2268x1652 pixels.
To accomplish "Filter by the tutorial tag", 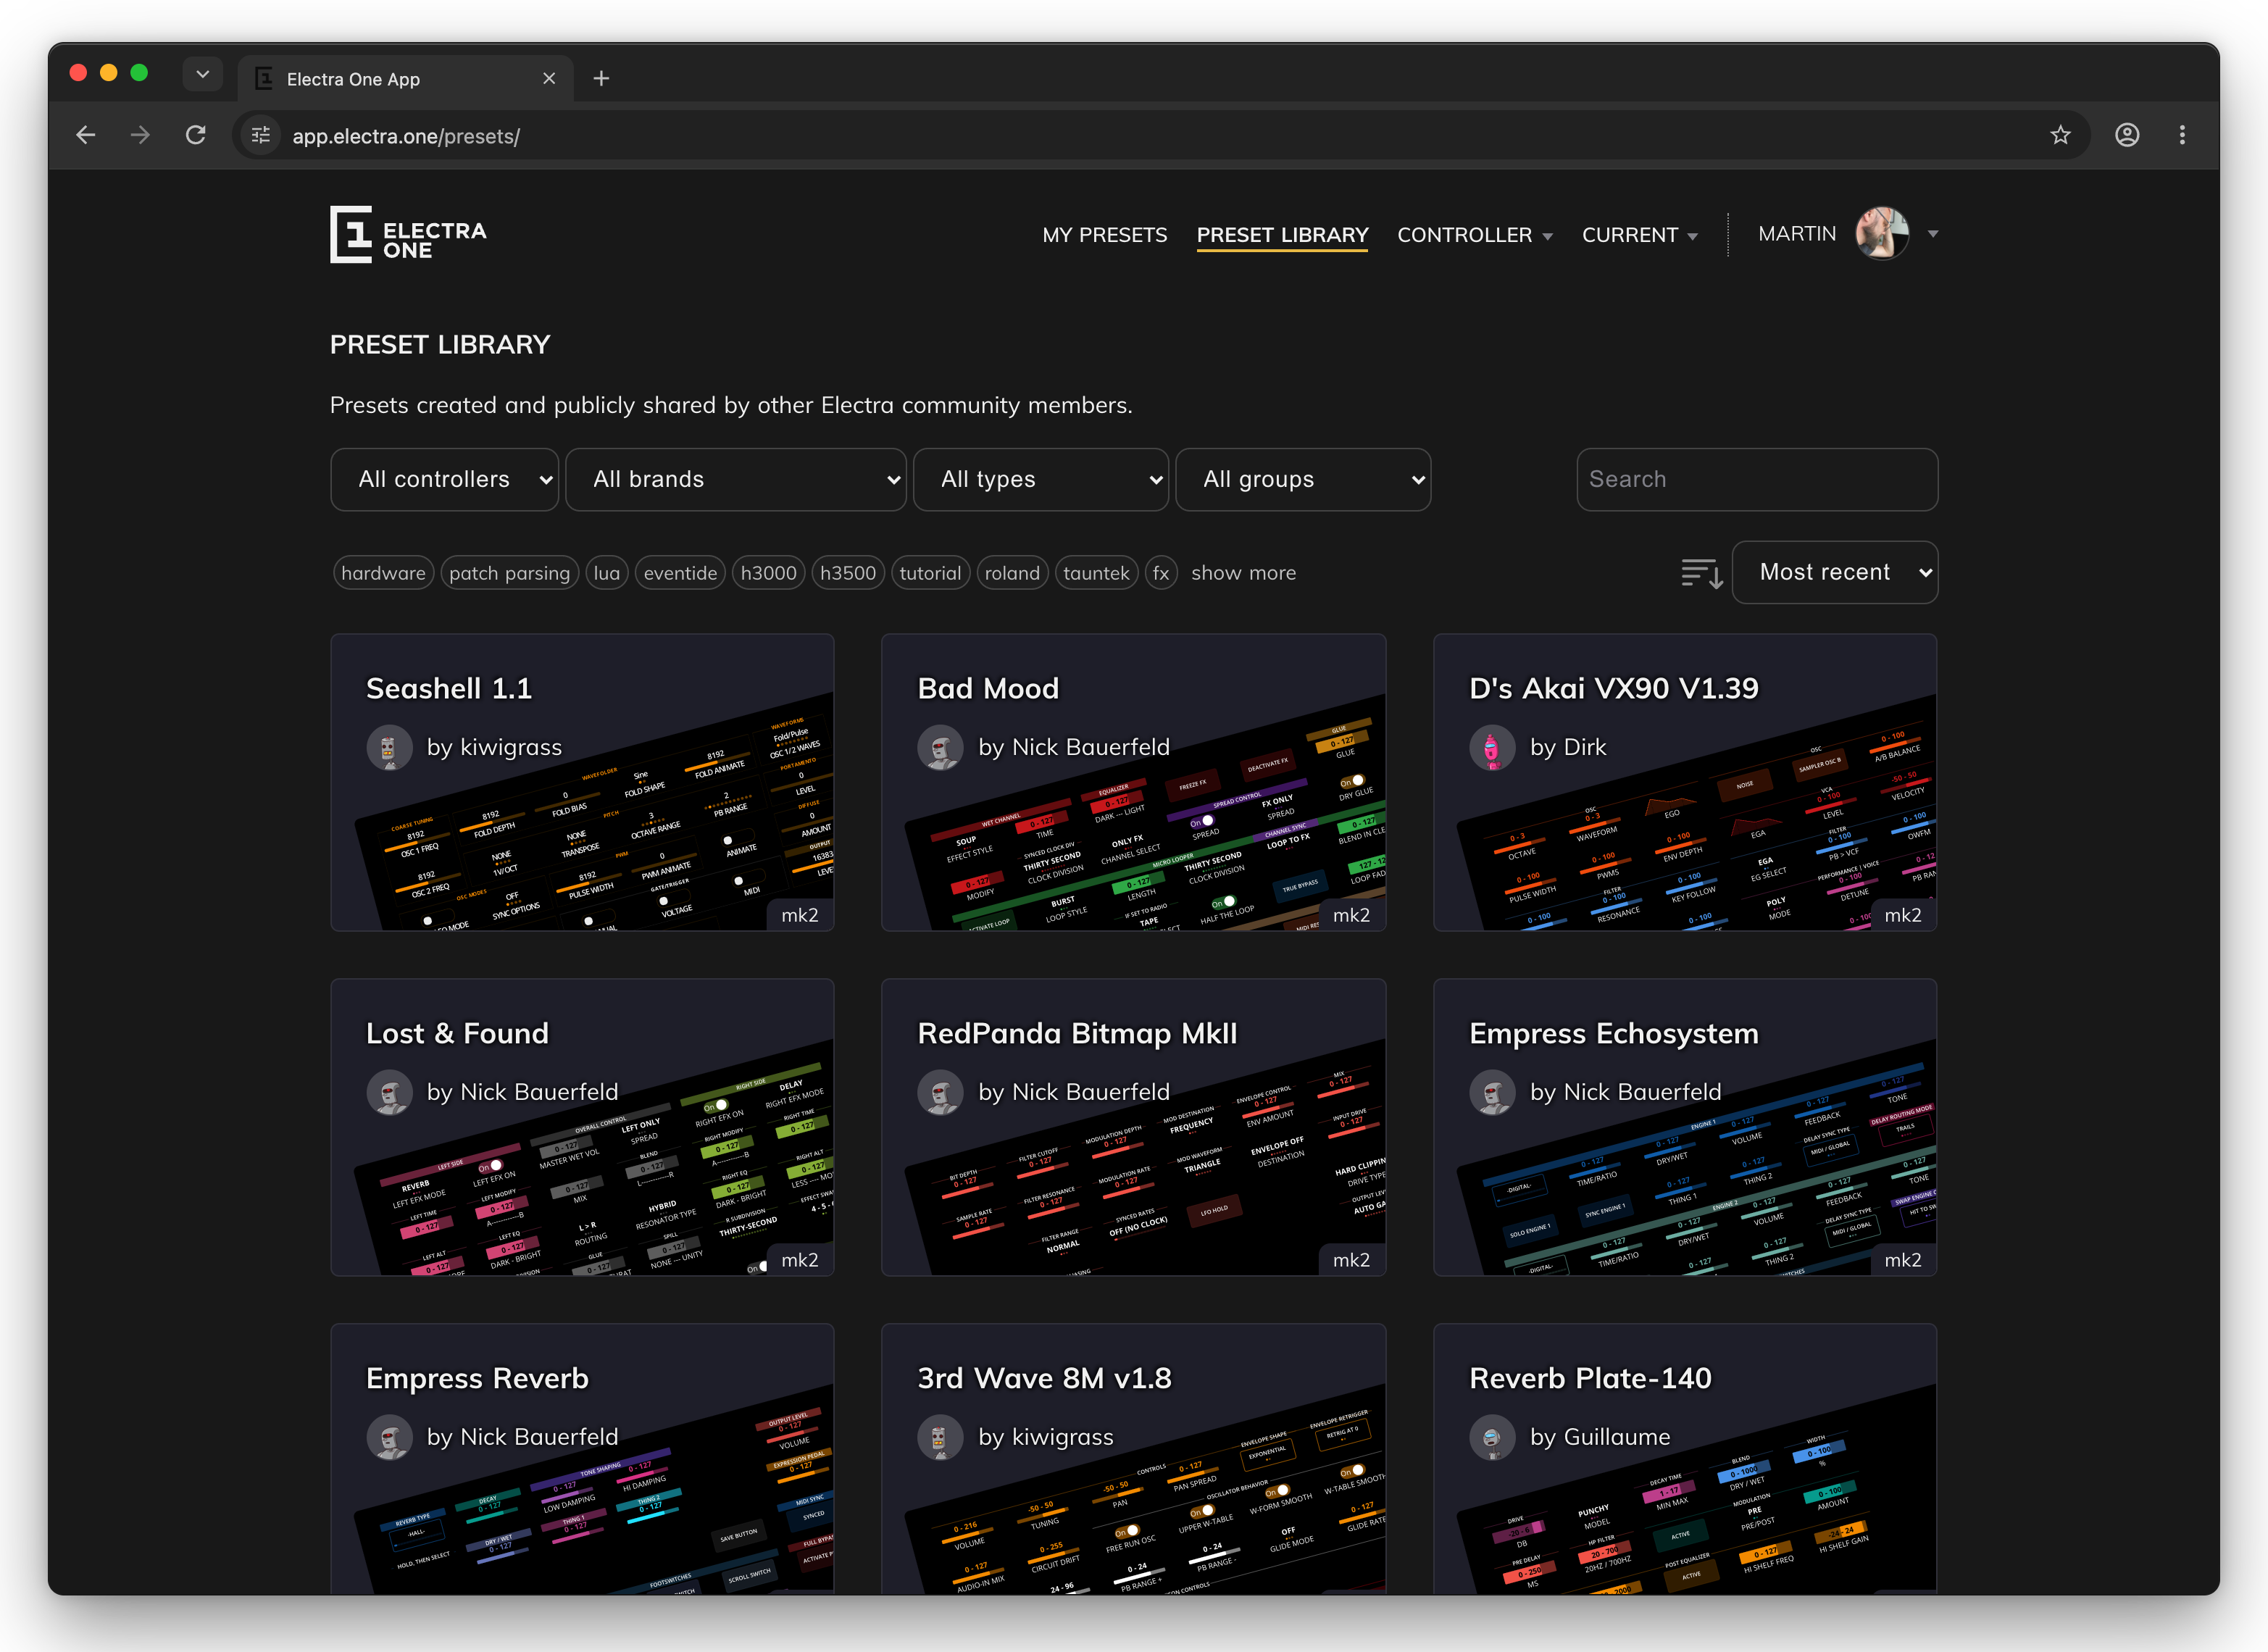I will coord(930,573).
